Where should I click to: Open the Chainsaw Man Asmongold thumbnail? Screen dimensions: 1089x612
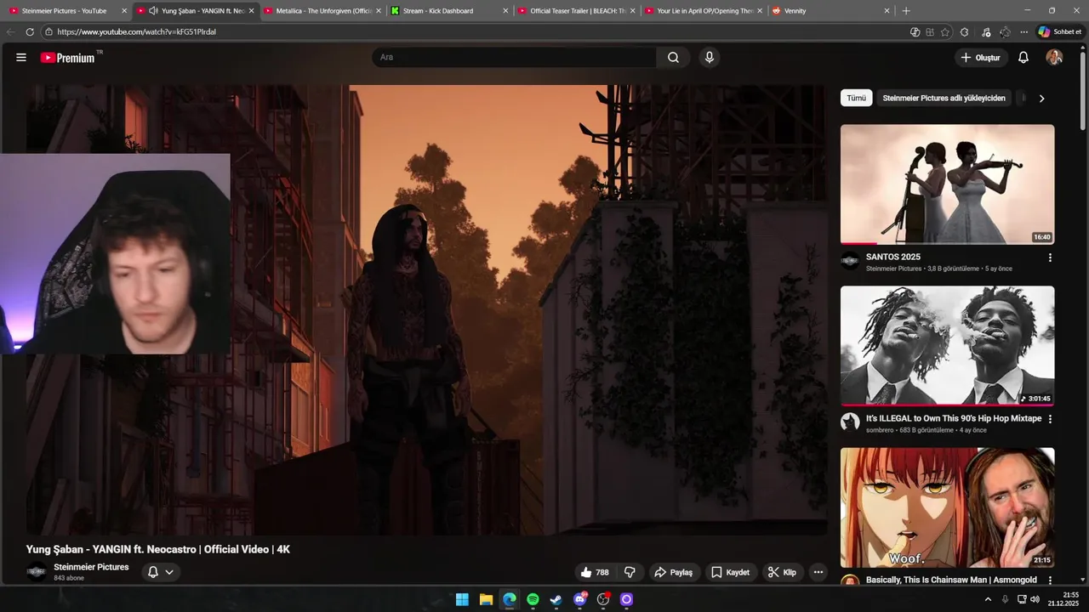coord(947,507)
